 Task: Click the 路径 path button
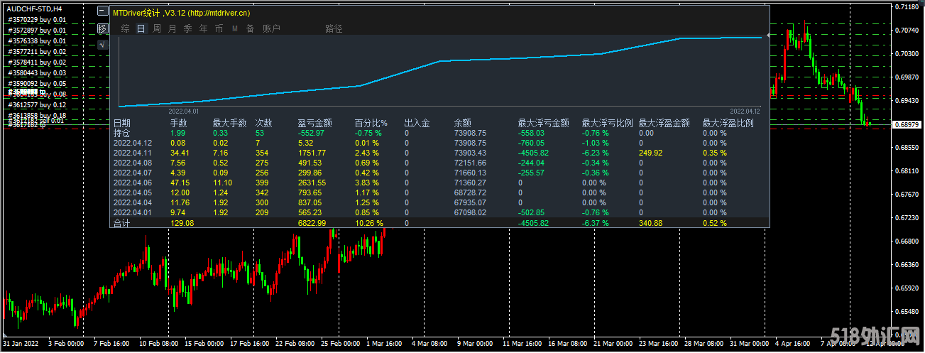pos(334,29)
